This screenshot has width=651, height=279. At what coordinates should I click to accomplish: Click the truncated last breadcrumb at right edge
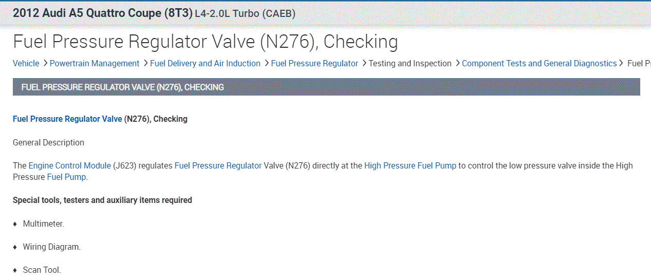[639, 64]
